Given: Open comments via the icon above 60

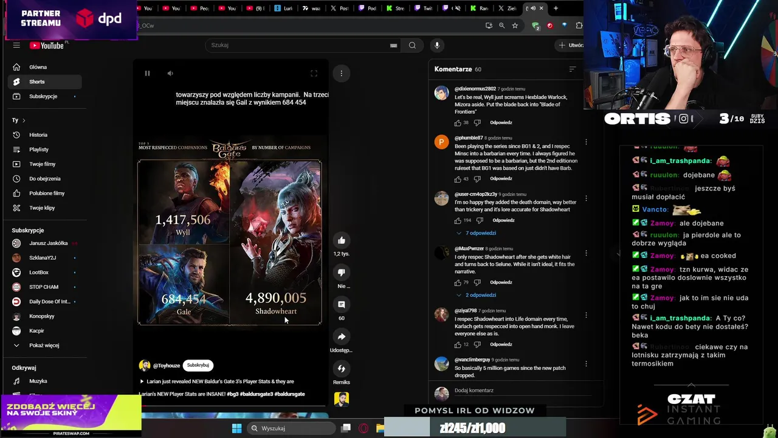Looking at the screenshot, I should pyautogui.click(x=341, y=304).
